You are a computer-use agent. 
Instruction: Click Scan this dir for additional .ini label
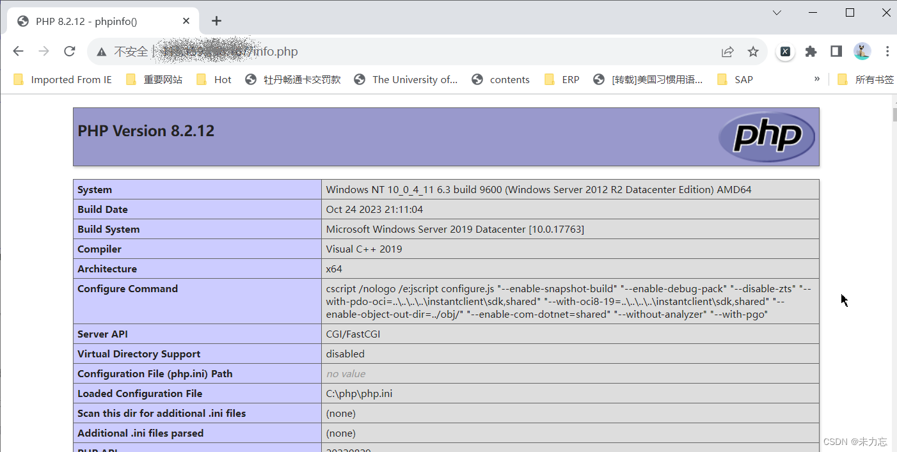tap(161, 413)
